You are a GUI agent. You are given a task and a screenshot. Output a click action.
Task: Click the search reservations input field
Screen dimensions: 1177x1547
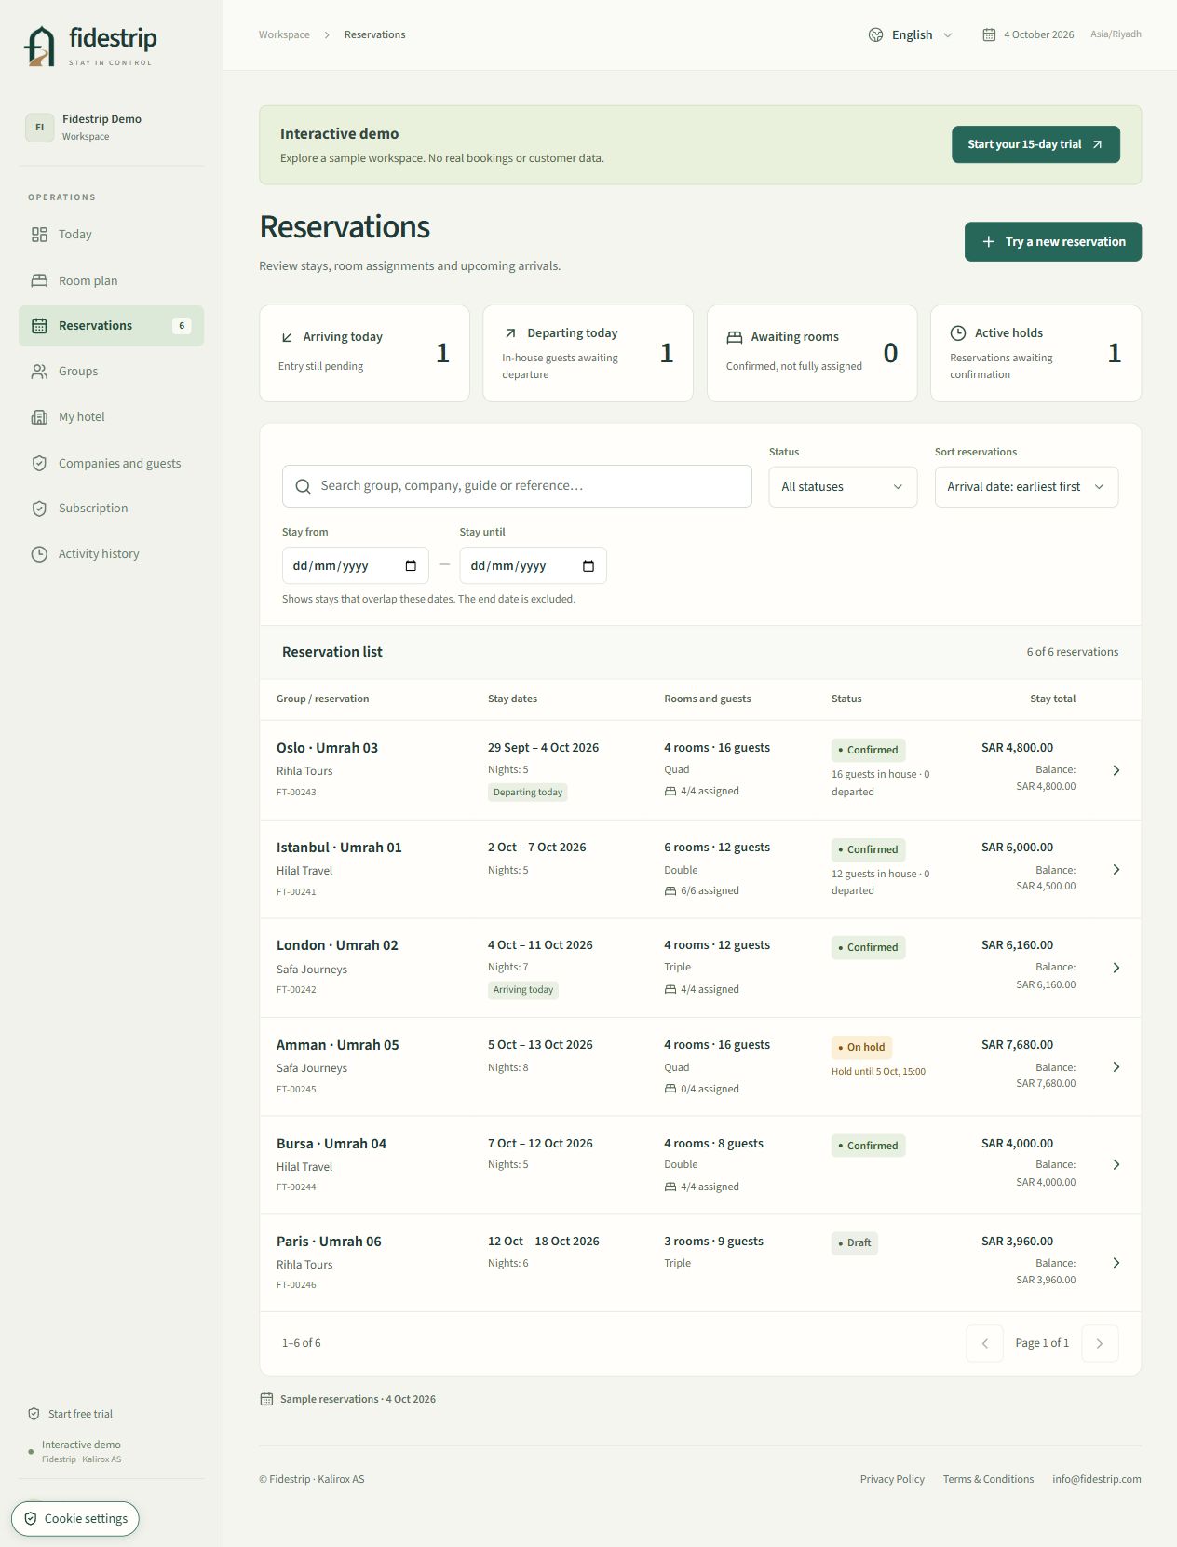pyautogui.click(x=517, y=486)
